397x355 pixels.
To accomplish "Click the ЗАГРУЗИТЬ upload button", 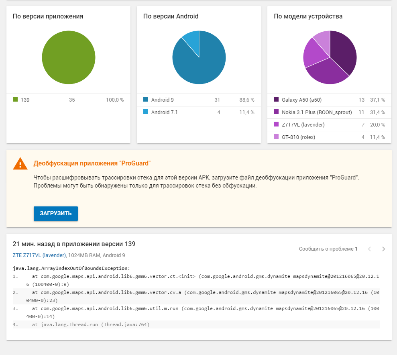I will point(55,214).
